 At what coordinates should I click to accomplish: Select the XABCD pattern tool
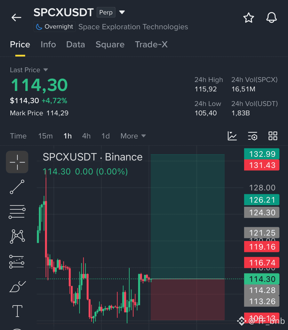point(17,237)
